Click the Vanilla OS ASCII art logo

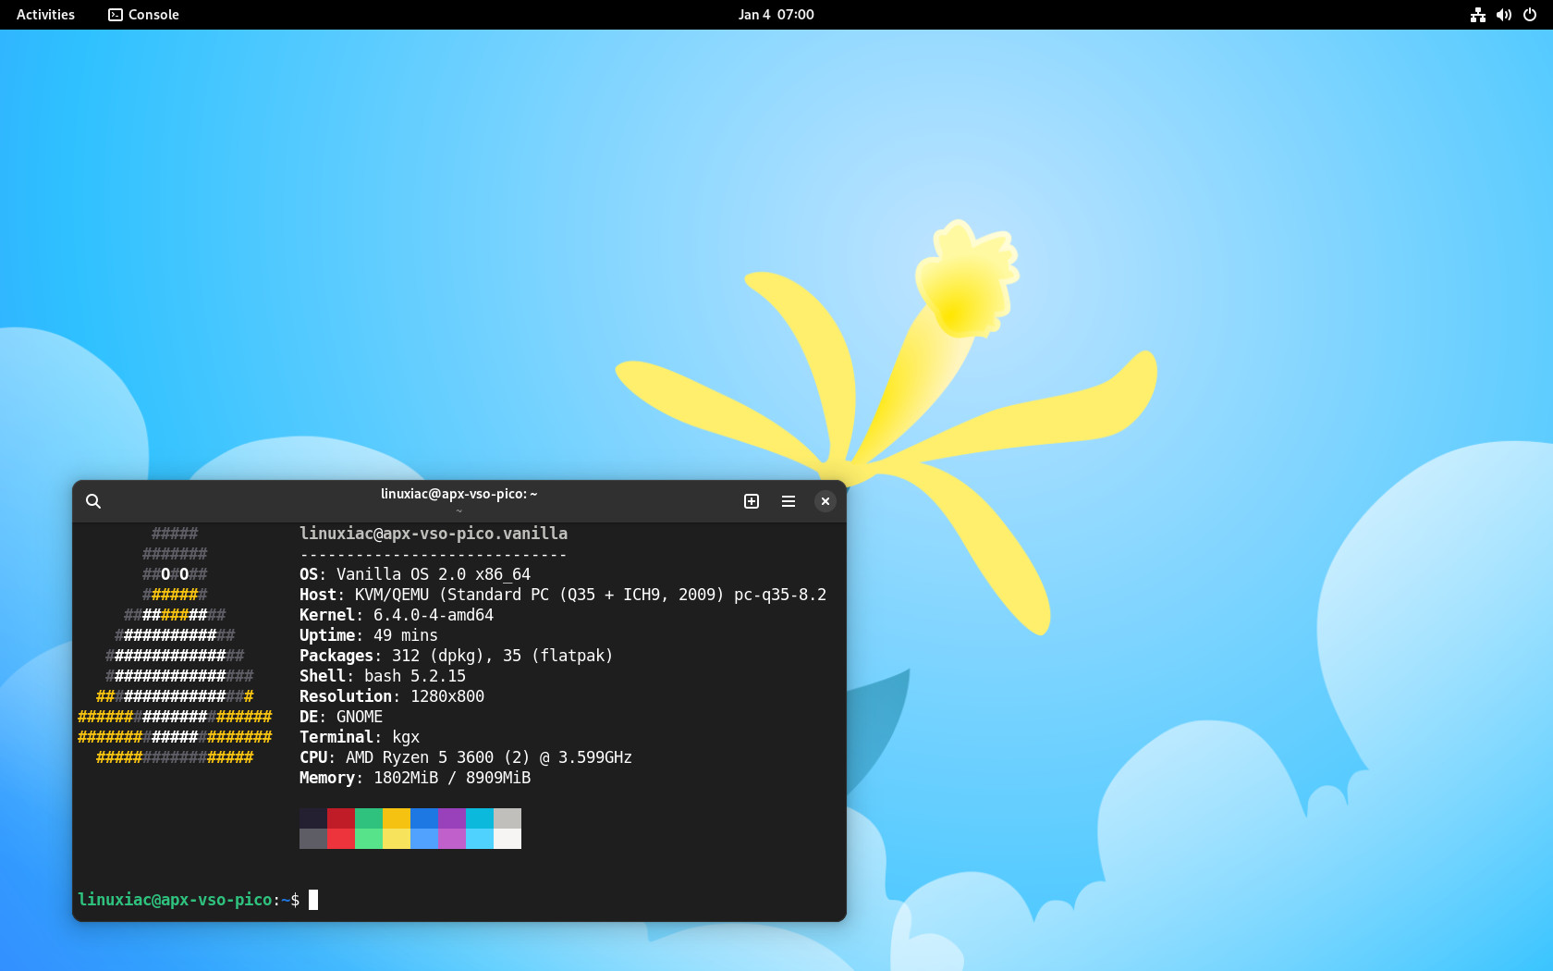pos(175,645)
